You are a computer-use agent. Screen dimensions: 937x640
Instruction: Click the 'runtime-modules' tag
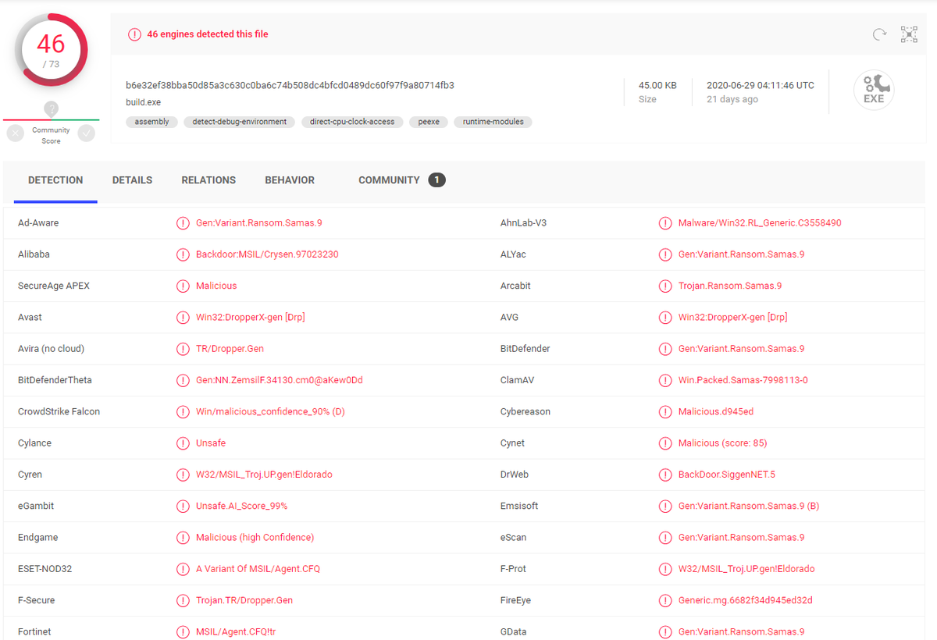pos(493,122)
